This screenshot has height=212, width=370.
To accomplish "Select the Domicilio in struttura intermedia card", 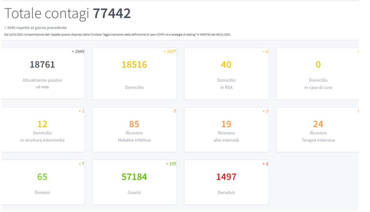I will tap(42, 130).
